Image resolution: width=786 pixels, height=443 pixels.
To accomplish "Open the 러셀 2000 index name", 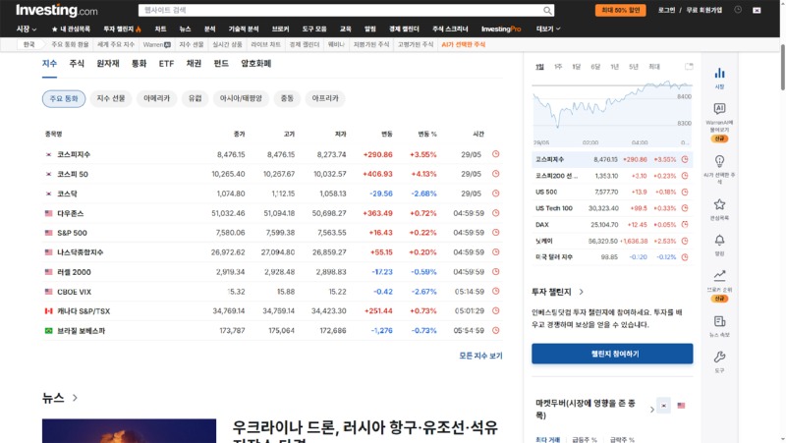I will (x=74, y=272).
